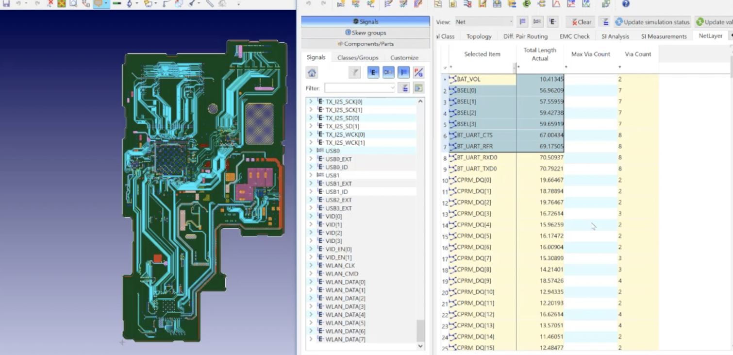Click the undo arrow in constraint toolbar

coord(309,3)
